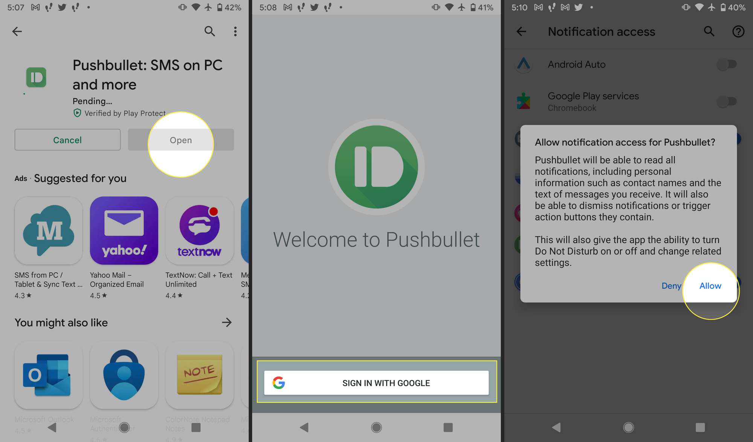Search within Notification access settings

coord(709,31)
